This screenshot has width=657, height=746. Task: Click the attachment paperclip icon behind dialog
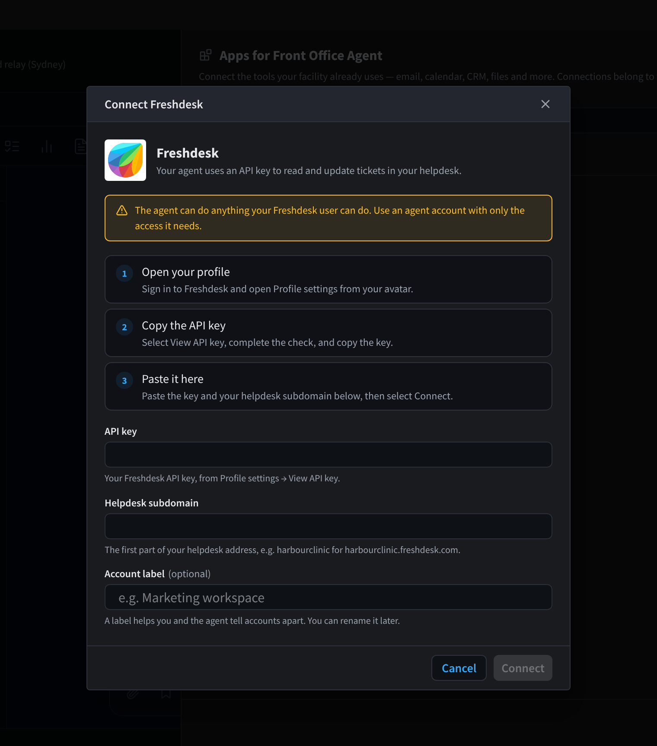pyautogui.click(x=133, y=694)
